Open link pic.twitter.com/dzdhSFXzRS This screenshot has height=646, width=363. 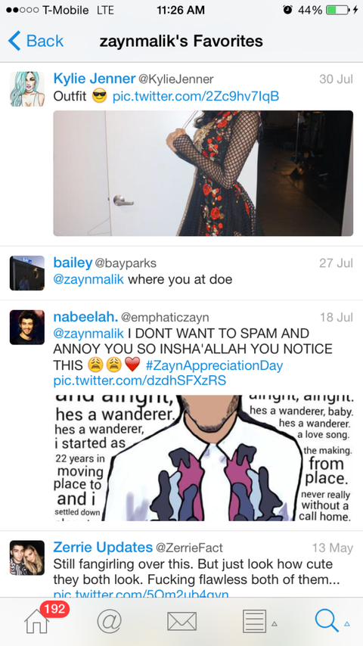point(140,380)
